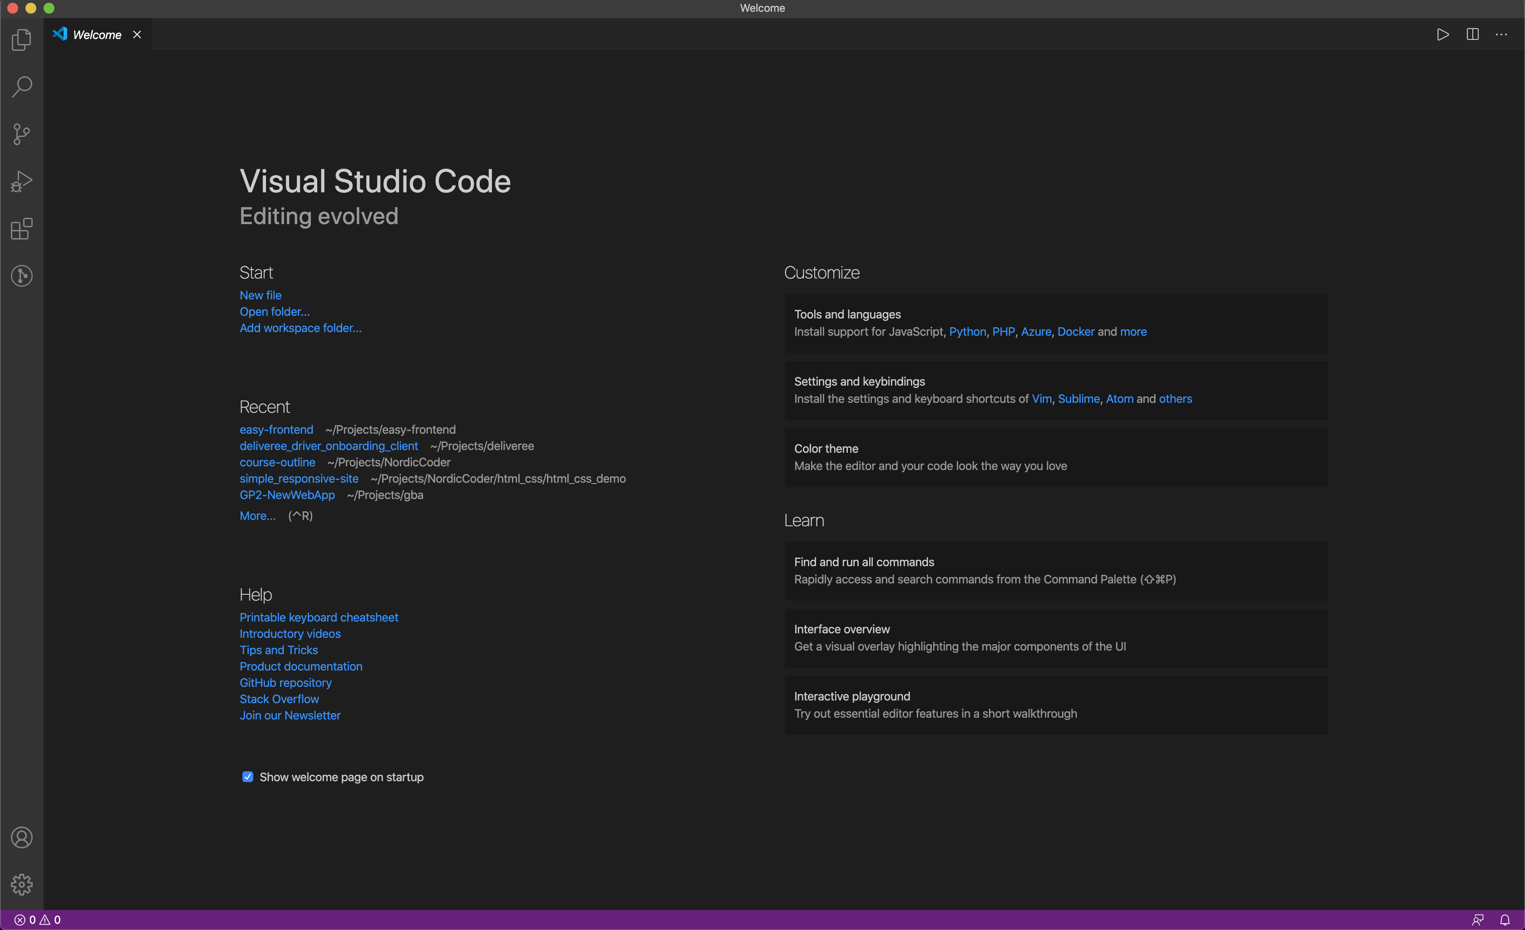Open the Color theme card
The height and width of the screenshot is (930, 1525).
click(x=1056, y=457)
